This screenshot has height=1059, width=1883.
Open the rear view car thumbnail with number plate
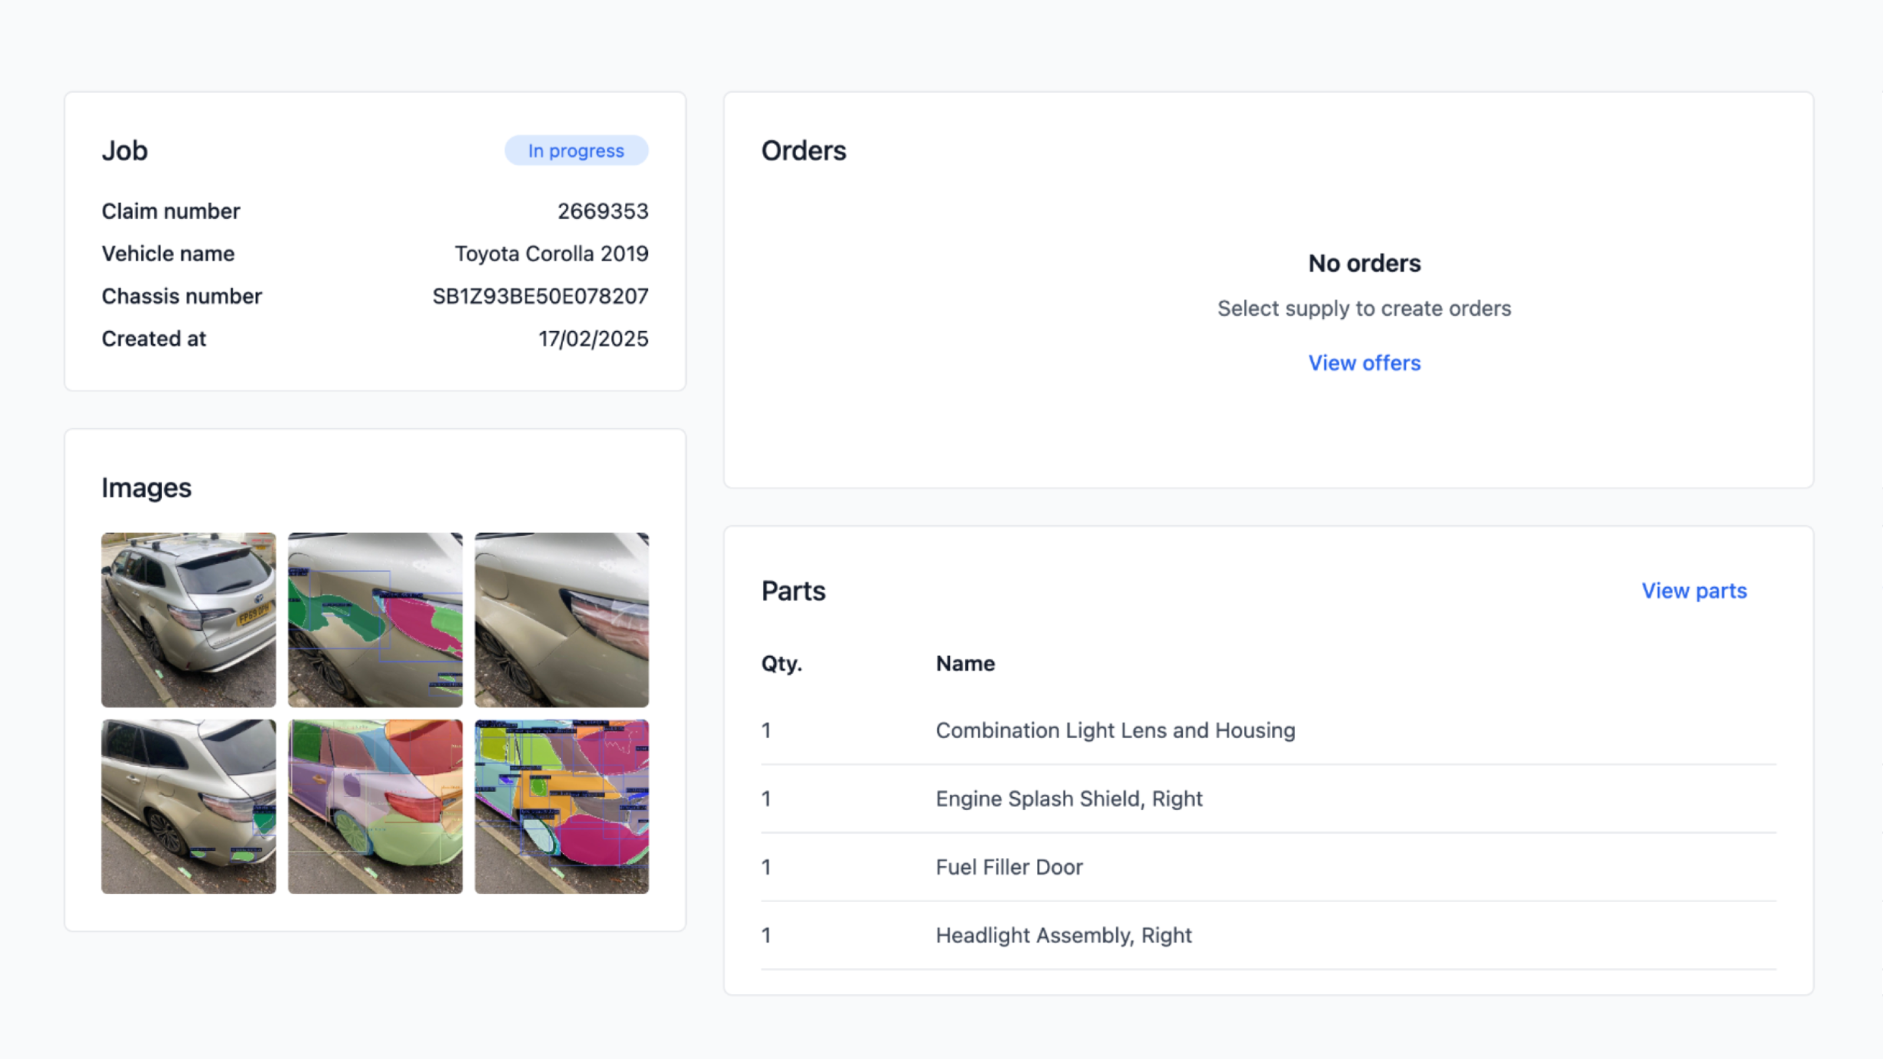[x=188, y=619]
